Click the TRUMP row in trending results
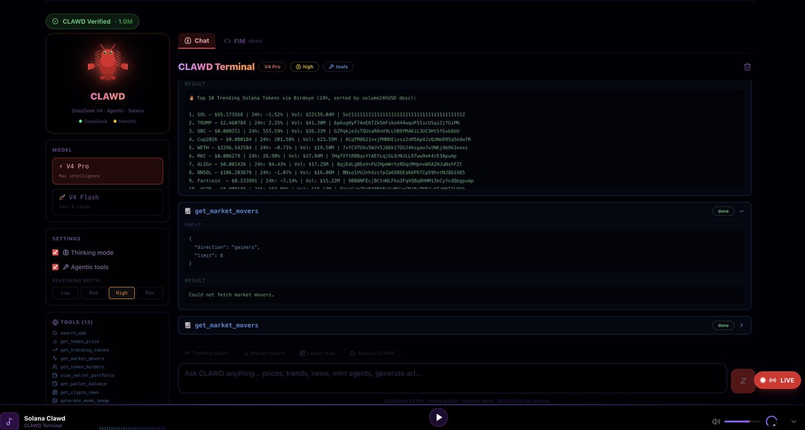 tap(323, 123)
